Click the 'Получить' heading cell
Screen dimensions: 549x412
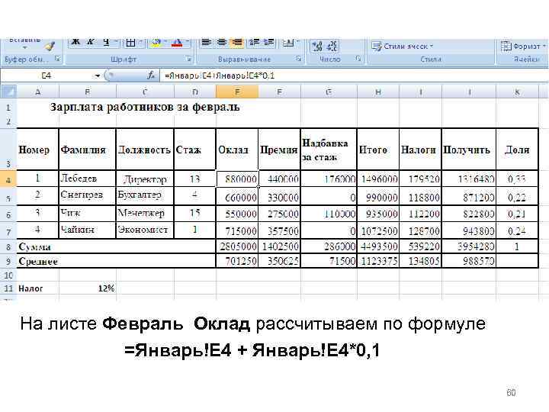(469, 150)
